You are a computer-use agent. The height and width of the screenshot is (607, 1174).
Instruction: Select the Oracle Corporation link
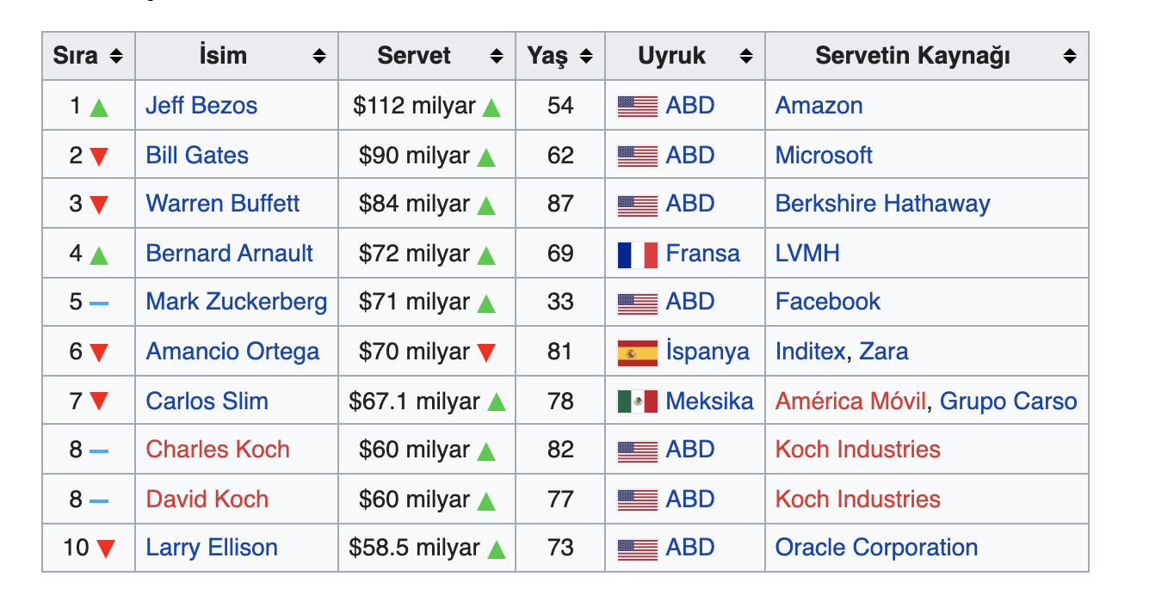pos(876,548)
